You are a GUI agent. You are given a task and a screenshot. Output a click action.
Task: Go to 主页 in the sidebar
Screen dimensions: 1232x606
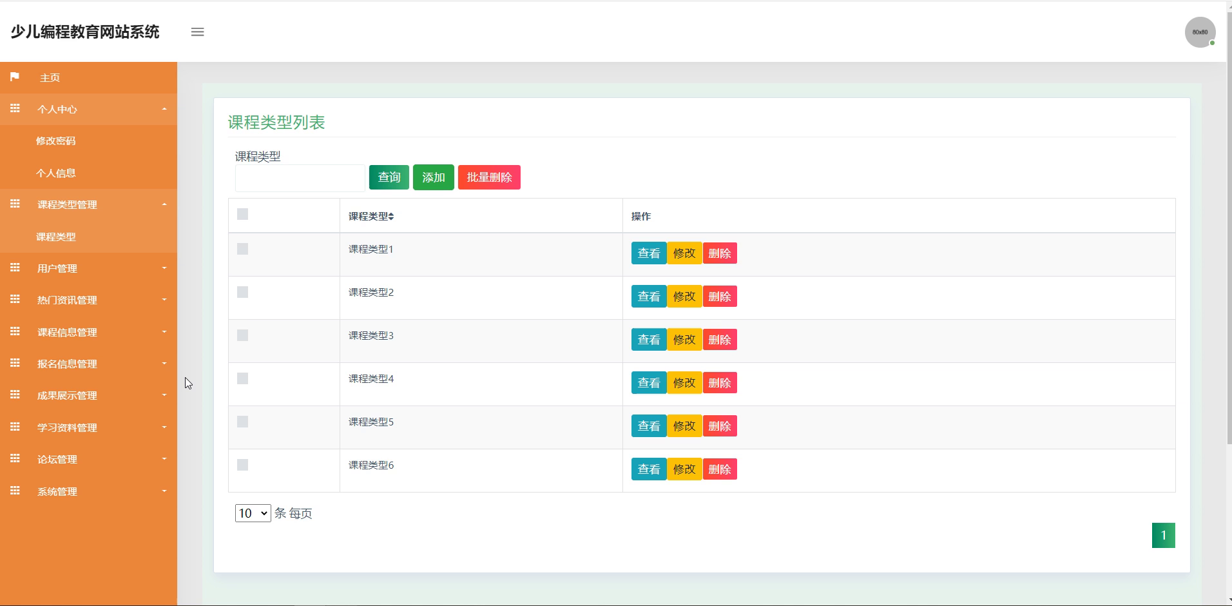[50, 77]
